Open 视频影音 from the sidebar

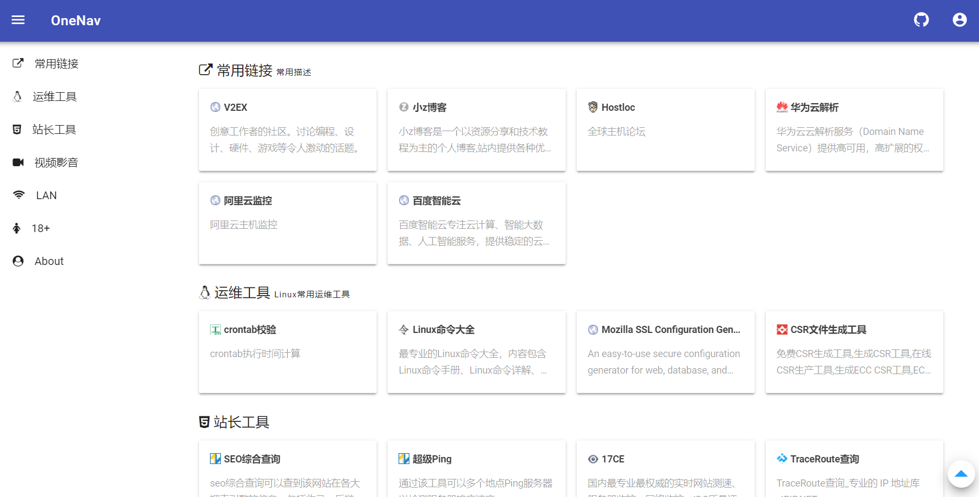(x=56, y=162)
